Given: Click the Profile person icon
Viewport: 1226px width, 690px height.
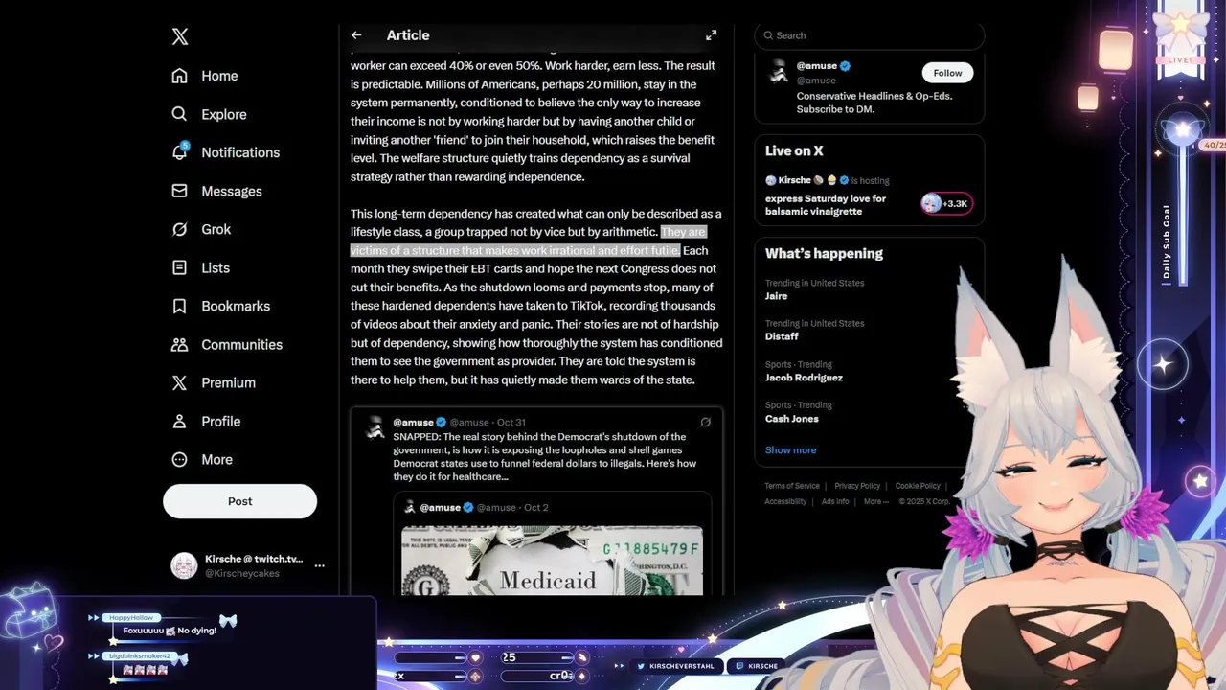Looking at the screenshot, I should click(179, 421).
